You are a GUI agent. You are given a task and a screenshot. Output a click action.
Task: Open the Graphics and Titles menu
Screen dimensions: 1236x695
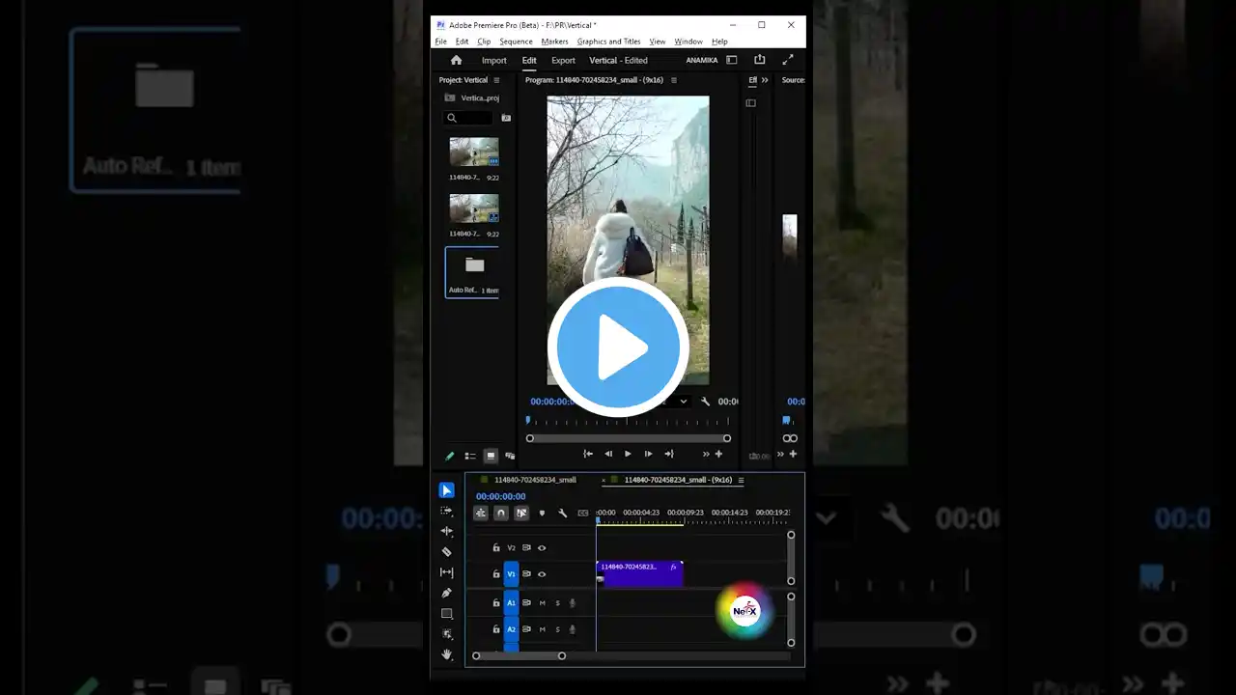609,42
